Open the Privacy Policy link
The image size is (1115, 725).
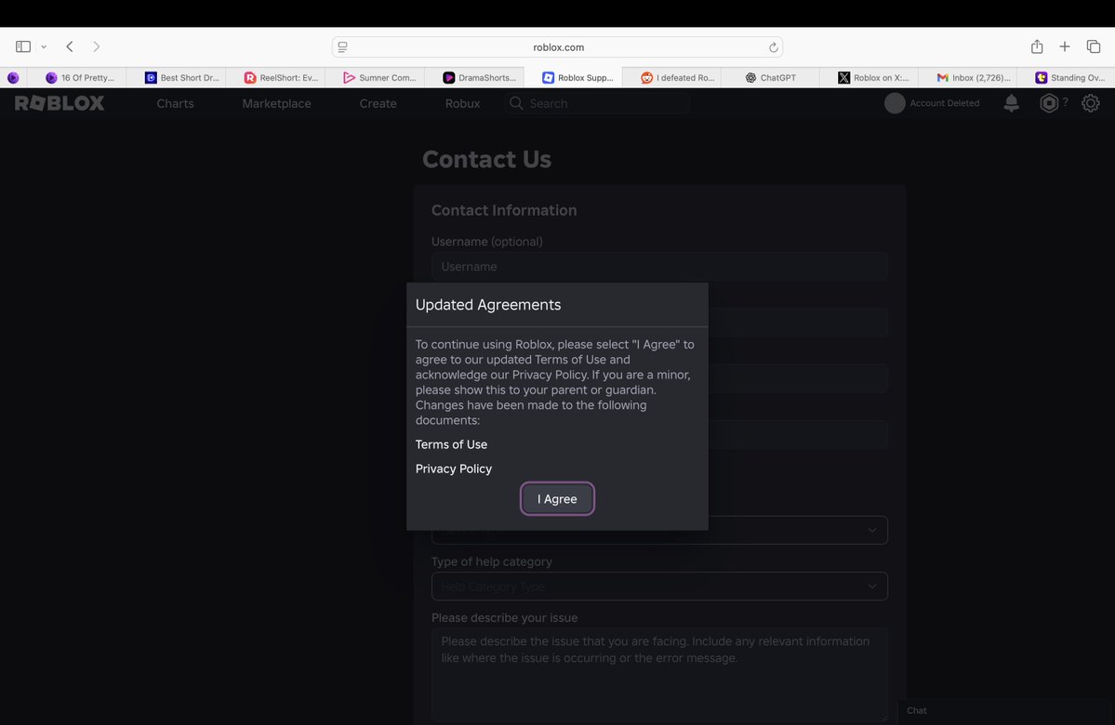[x=453, y=468]
